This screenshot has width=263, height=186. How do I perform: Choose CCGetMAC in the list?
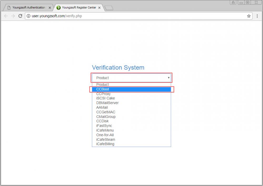[132, 112]
